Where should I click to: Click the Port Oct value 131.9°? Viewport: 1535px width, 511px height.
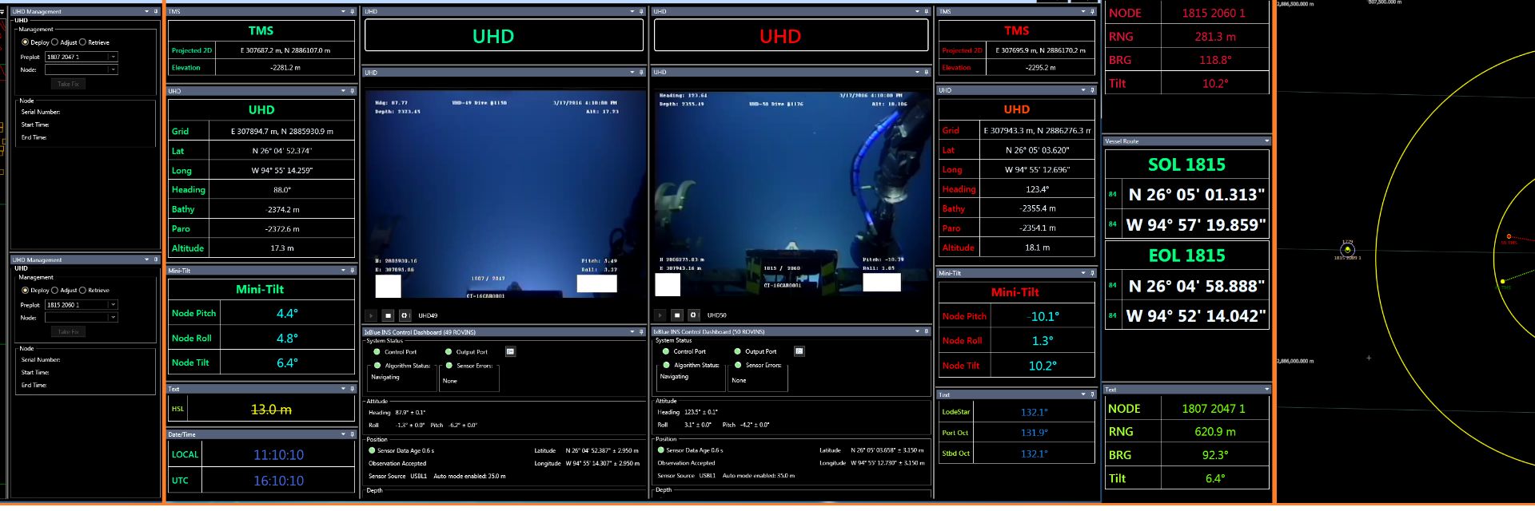tap(1034, 433)
